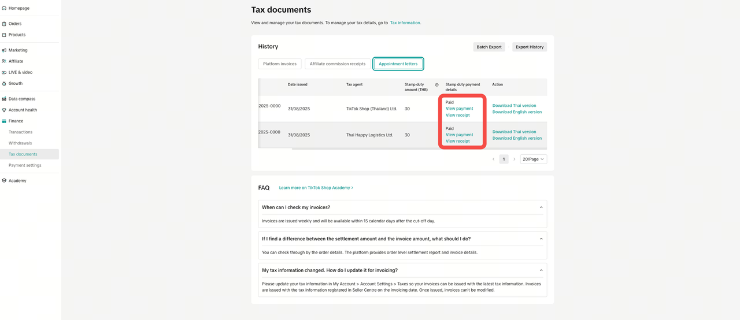The width and height of the screenshot is (740, 320).
Task: Click the Affiliate people icon
Action: pos(4,61)
